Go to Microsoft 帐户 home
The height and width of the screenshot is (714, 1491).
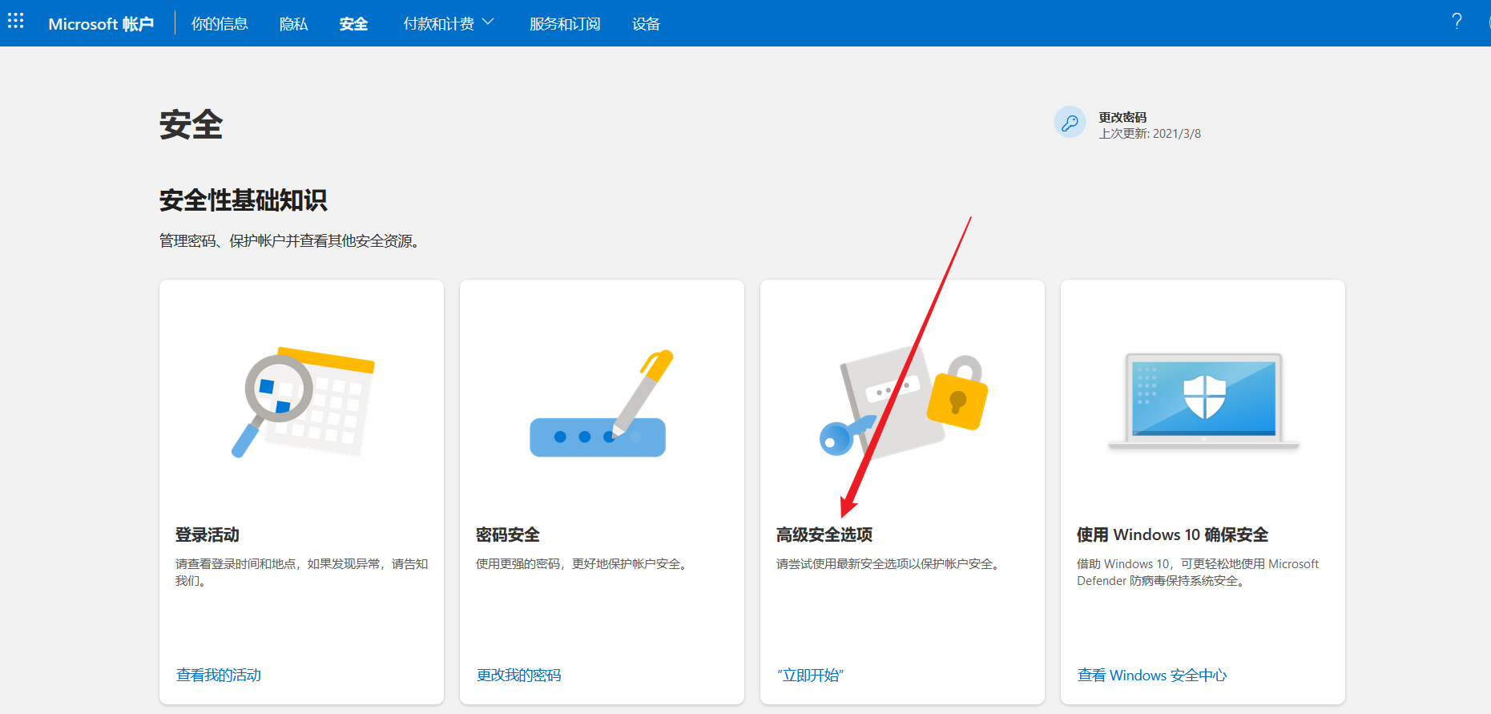101,24
